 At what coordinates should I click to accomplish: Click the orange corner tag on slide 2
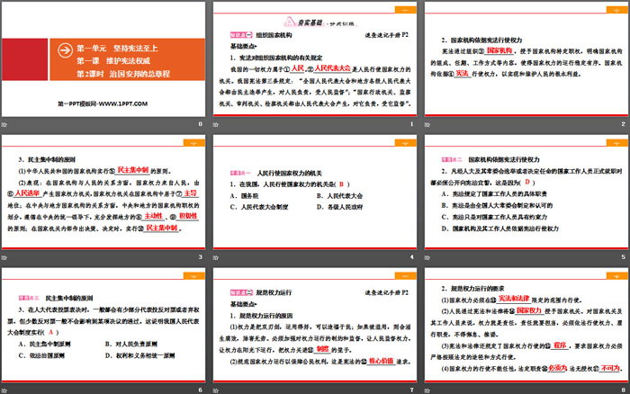pyautogui.click(x=617, y=10)
